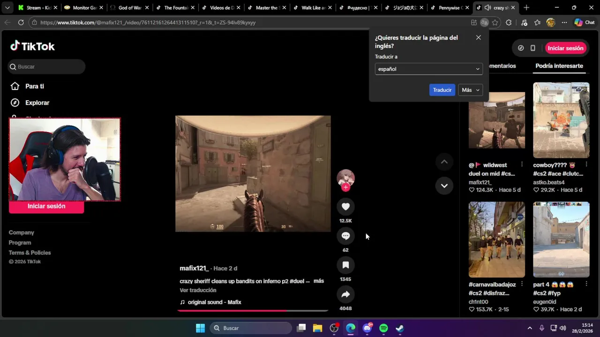Open Windows Start menu
This screenshot has width=600, height=337.
(200, 328)
